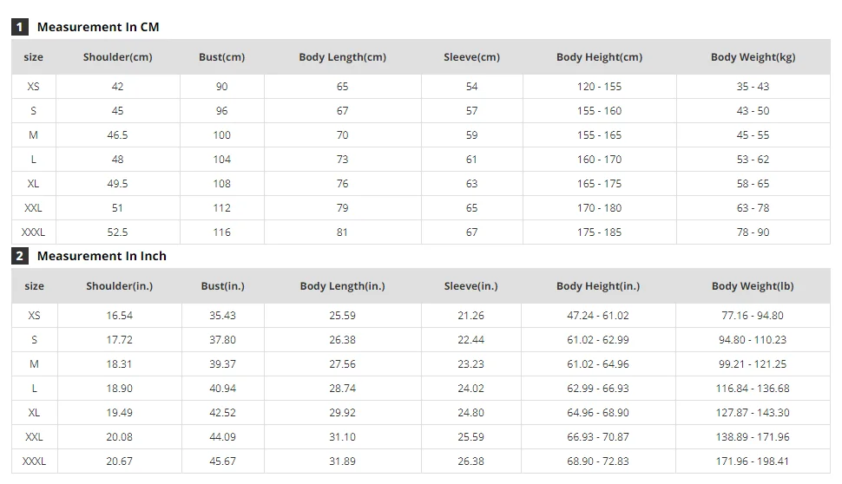Select the XS row in CM table
Screen dimensions: 842x484
coord(34,87)
